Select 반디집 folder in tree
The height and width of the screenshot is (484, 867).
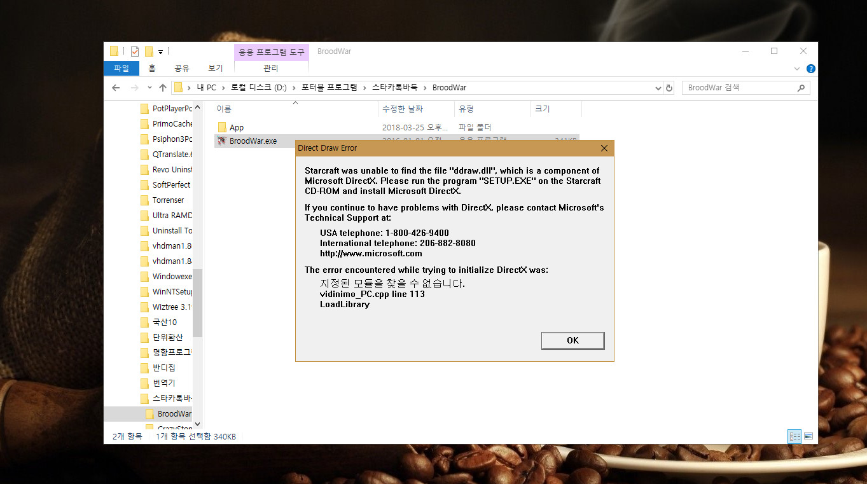tap(159, 368)
